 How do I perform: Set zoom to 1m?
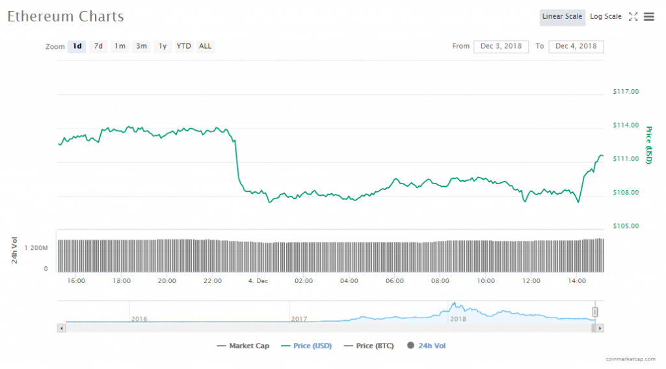[x=120, y=46]
